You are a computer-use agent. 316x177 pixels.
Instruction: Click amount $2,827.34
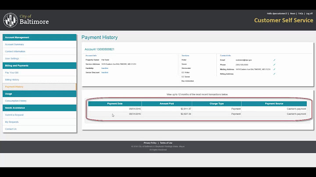coord(186,114)
